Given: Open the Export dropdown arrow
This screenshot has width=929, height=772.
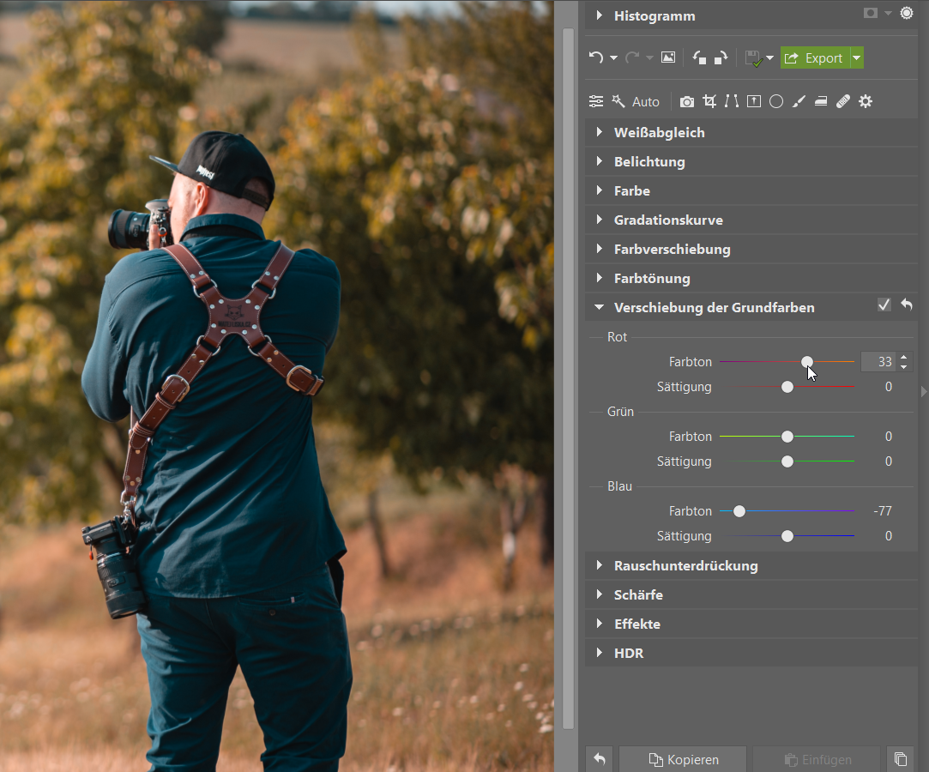Looking at the screenshot, I should coord(856,58).
